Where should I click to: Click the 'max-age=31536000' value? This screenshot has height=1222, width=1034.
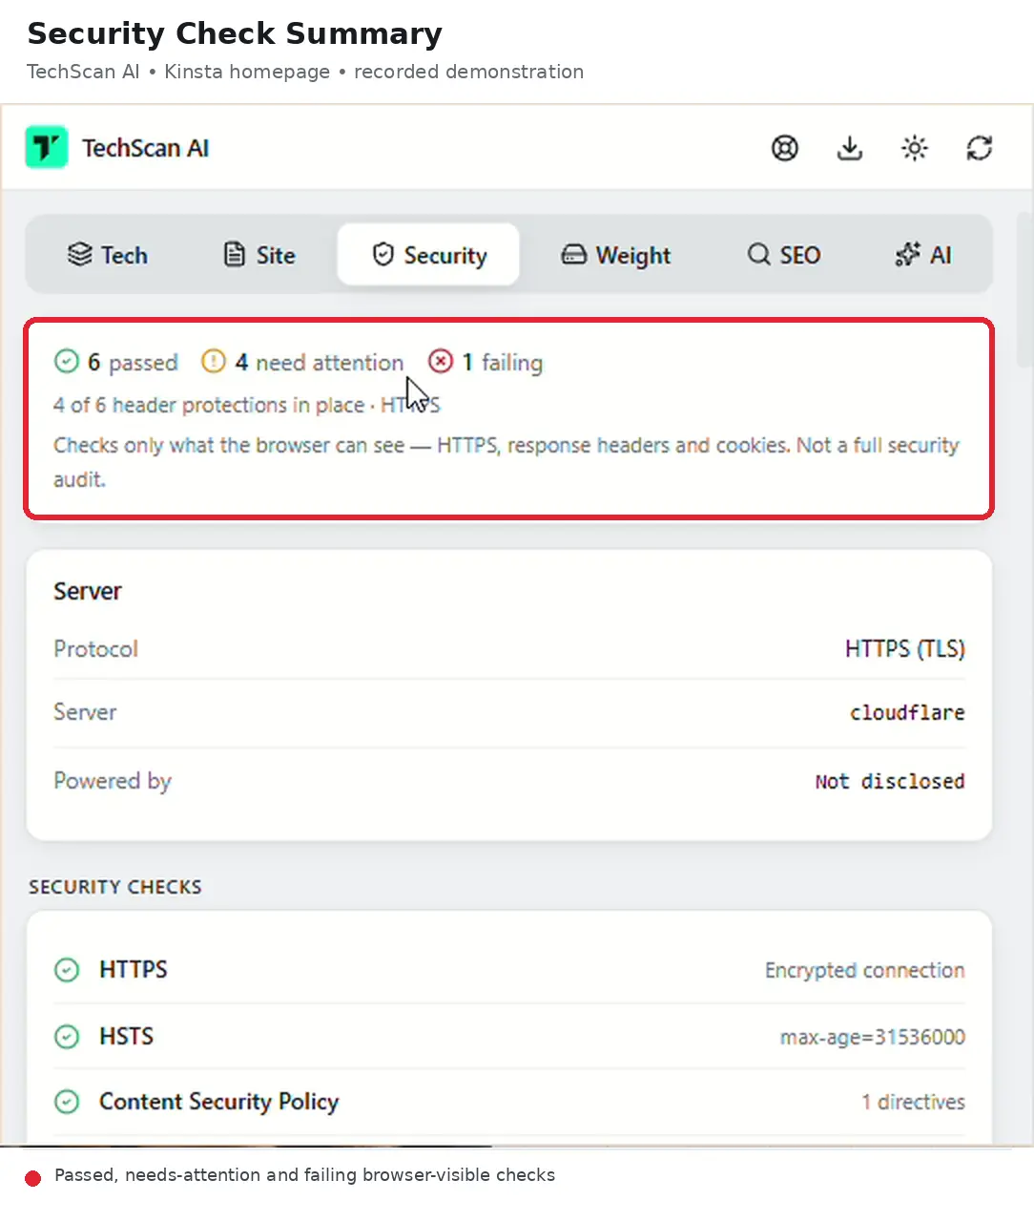point(873,1038)
